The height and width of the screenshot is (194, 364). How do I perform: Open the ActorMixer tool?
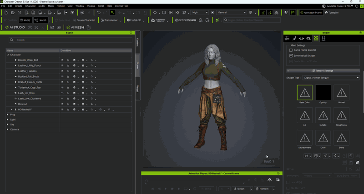click(186, 20)
